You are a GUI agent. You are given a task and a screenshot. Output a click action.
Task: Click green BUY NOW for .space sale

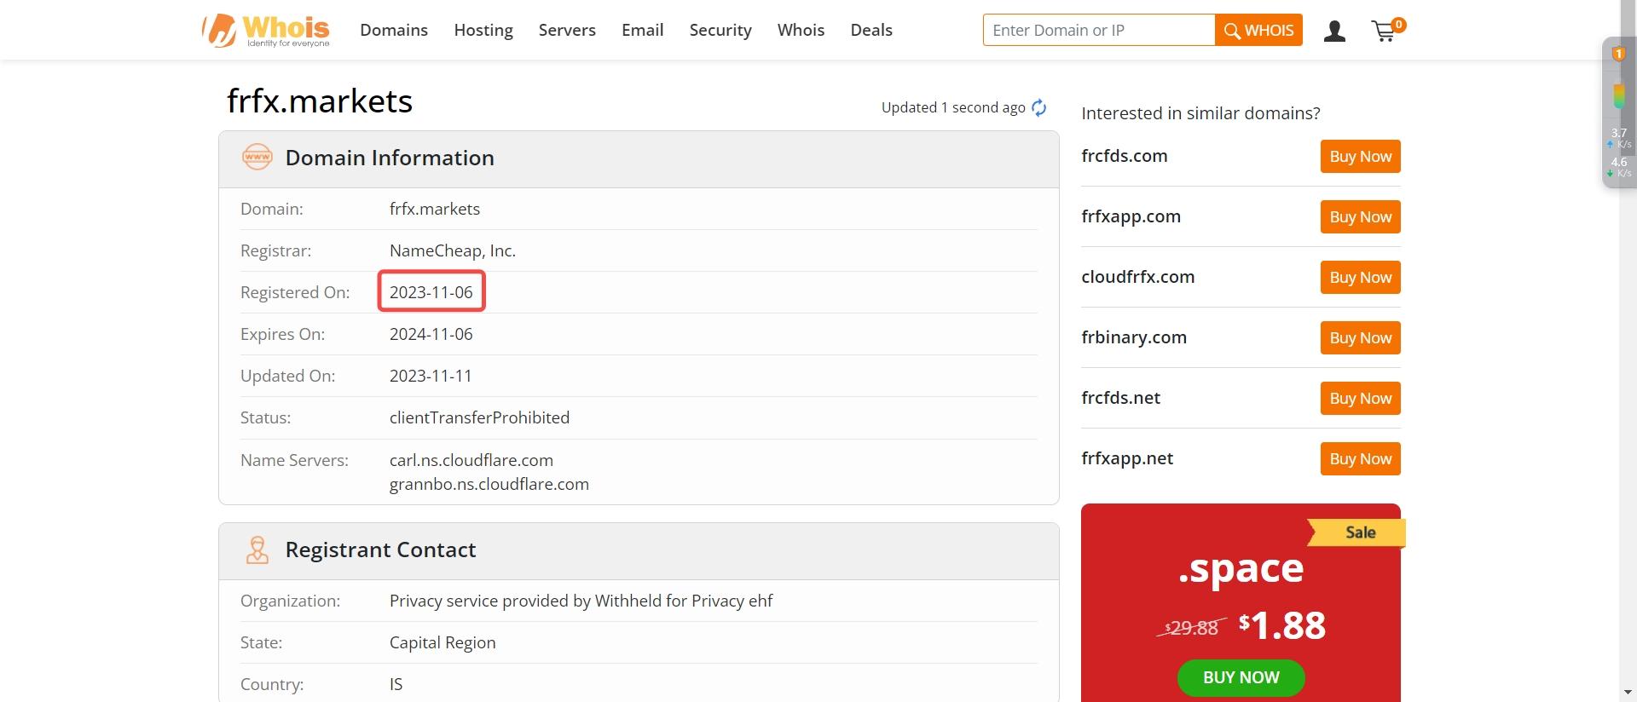click(x=1241, y=677)
